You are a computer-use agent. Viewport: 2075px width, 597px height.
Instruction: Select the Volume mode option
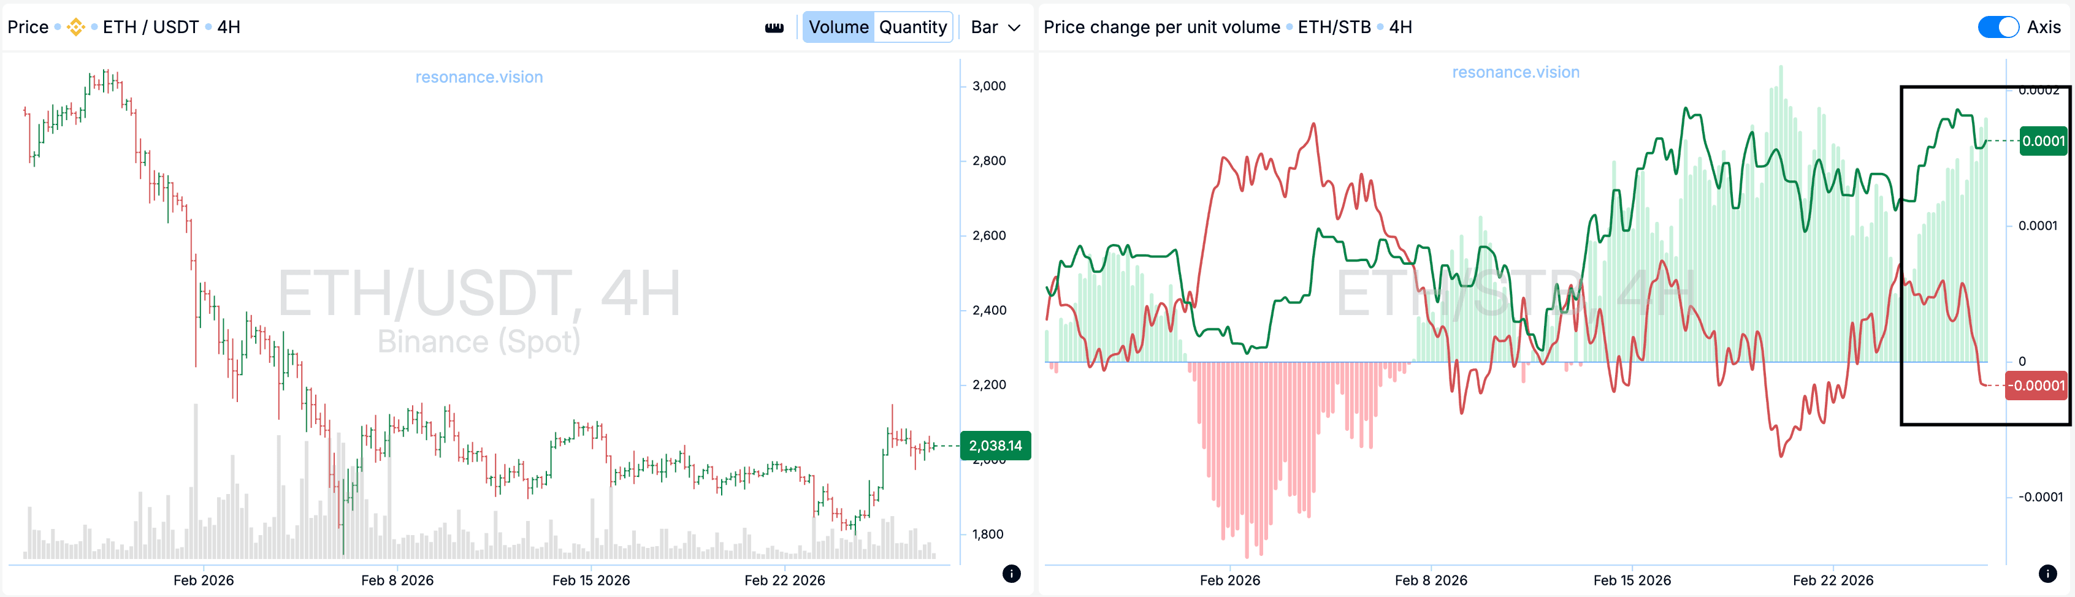point(838,28)
